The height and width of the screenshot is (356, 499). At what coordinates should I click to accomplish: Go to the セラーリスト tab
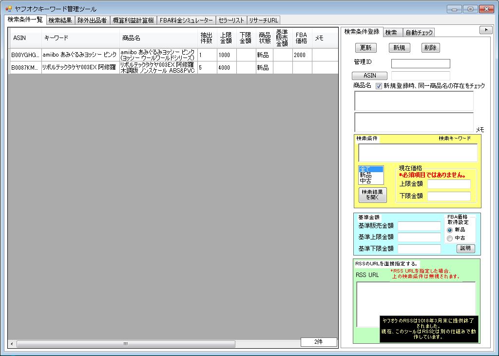(x=231, y=20)
